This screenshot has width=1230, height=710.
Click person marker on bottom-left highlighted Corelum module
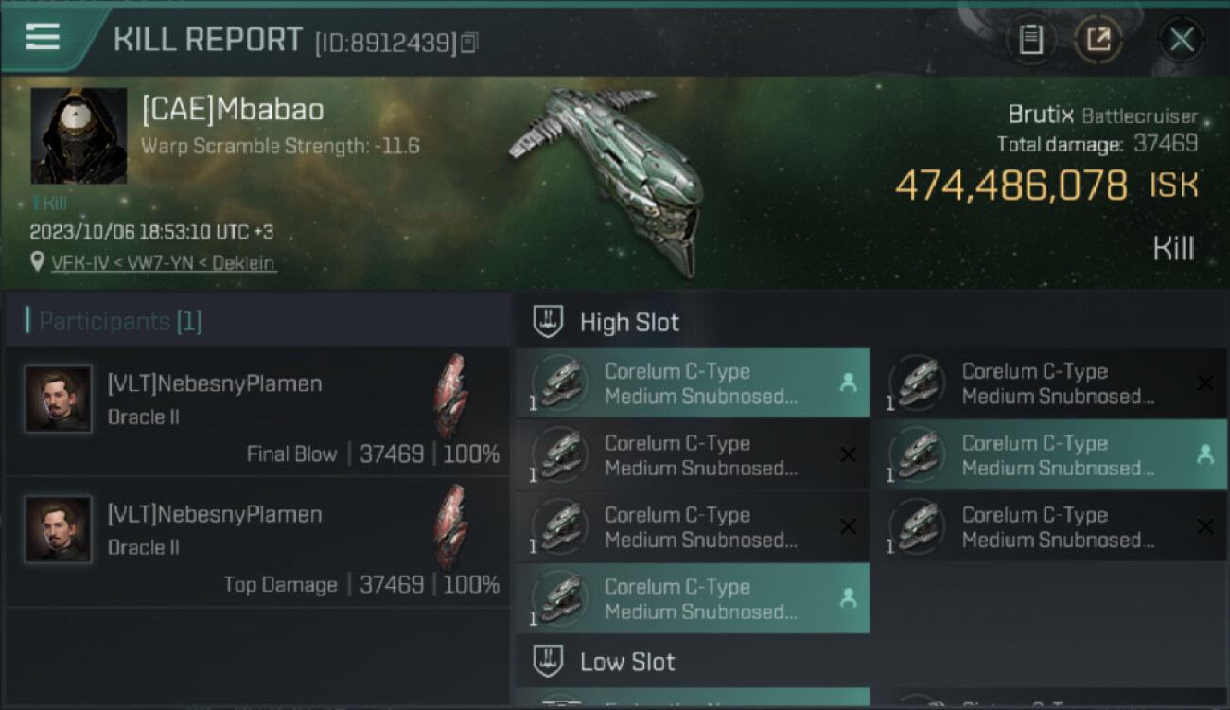848,598
